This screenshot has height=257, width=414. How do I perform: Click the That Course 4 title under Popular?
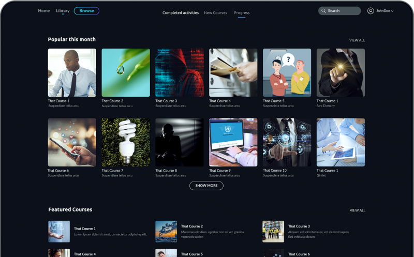coord(219,101)
